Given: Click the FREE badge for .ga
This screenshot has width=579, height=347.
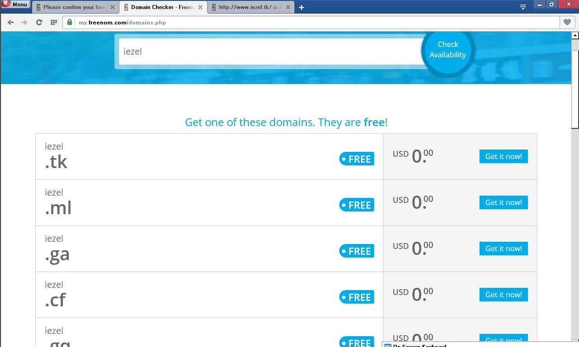Looking at the screenshot, I should coord(356,251).
